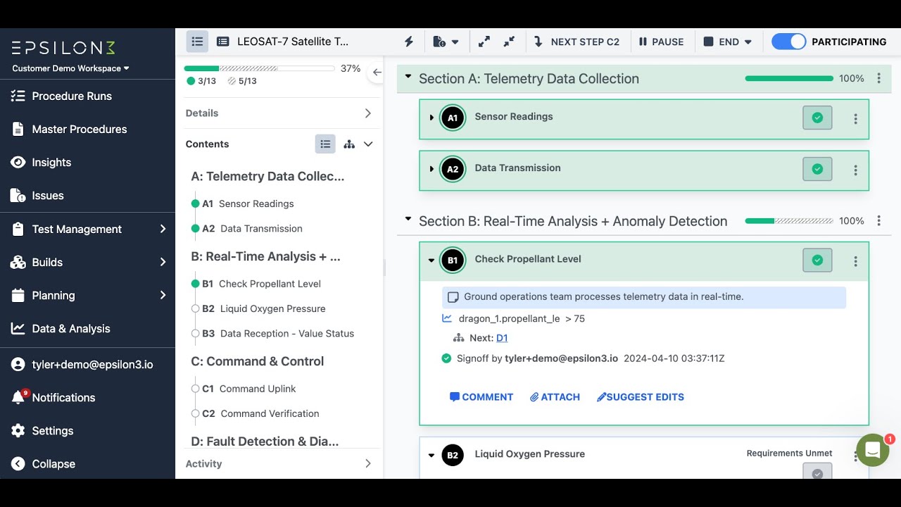Open B1 Check Propellant Level three-dot menu
901x507 pixels.
click(x=855, y=261)
